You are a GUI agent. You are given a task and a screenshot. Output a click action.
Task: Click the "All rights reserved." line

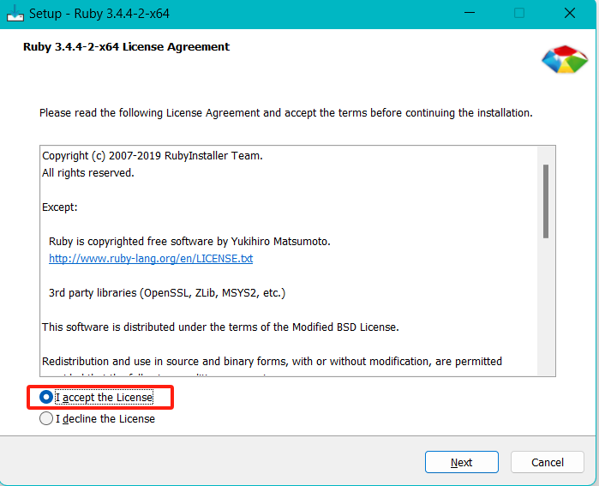tap(88, 172)
